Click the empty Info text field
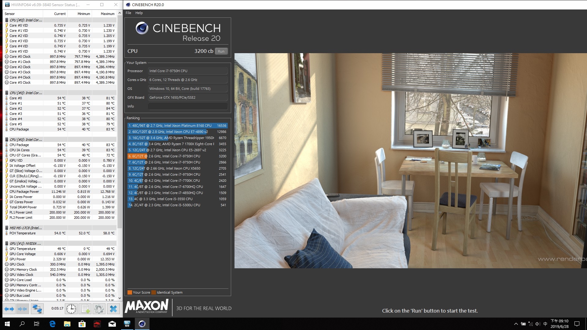The width and height of the screenshot is (587, 330). pyautogui.click(x=188, y=106)
